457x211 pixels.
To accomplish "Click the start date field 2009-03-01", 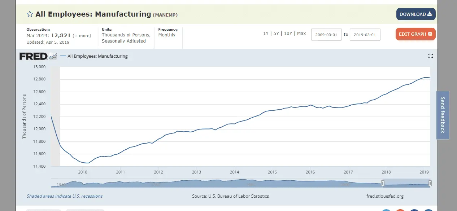I will pos(326,35).
